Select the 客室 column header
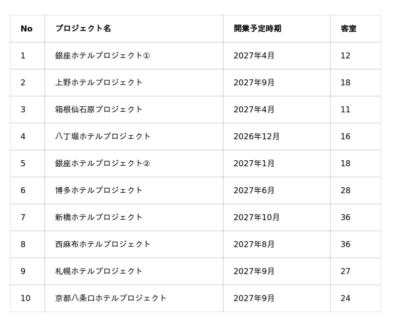Image resolution: width=400 pixels, height=327 pixels. point(348,28)
